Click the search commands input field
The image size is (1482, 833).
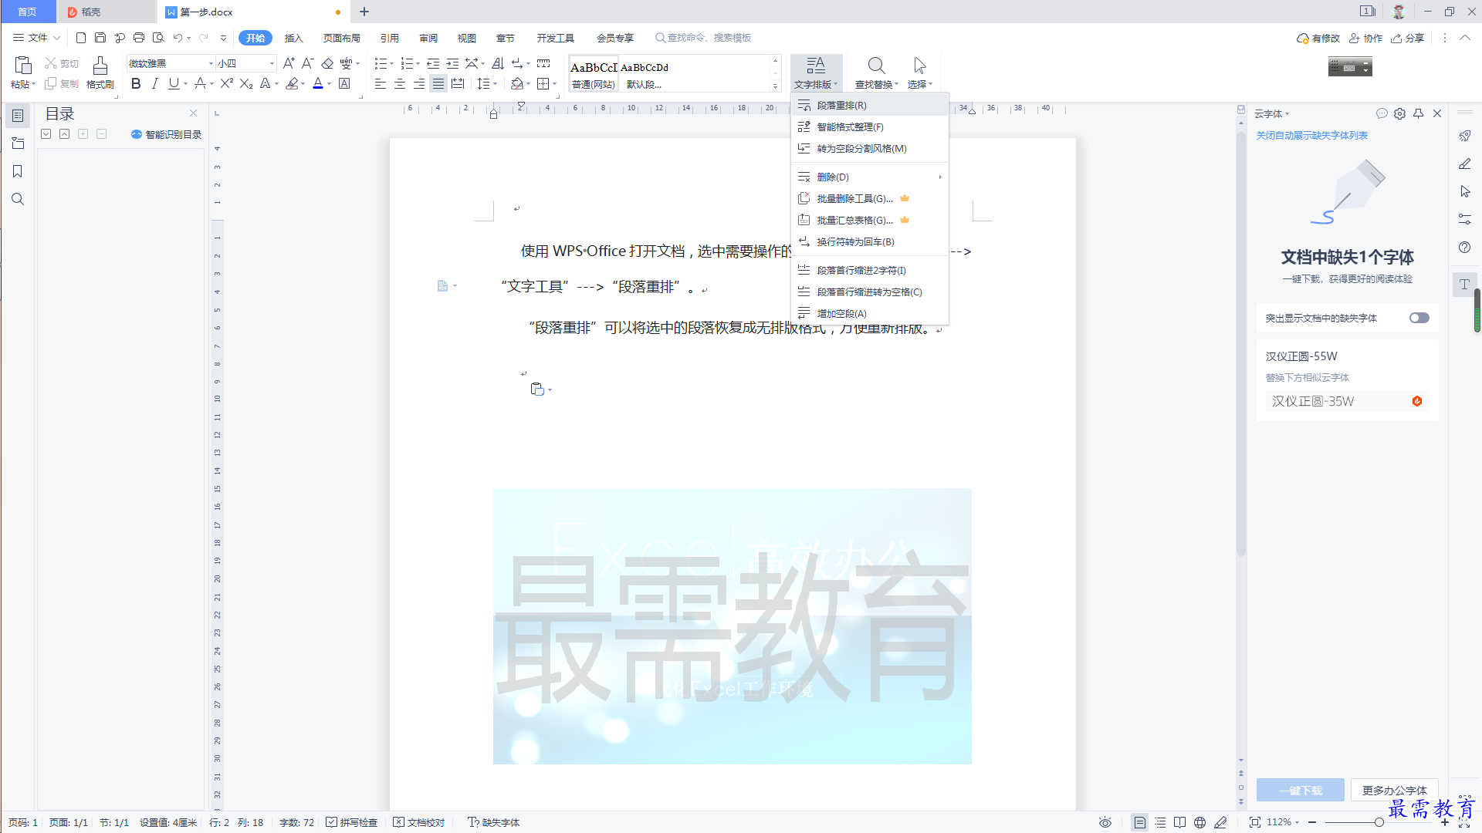click(x=704, y=38)
